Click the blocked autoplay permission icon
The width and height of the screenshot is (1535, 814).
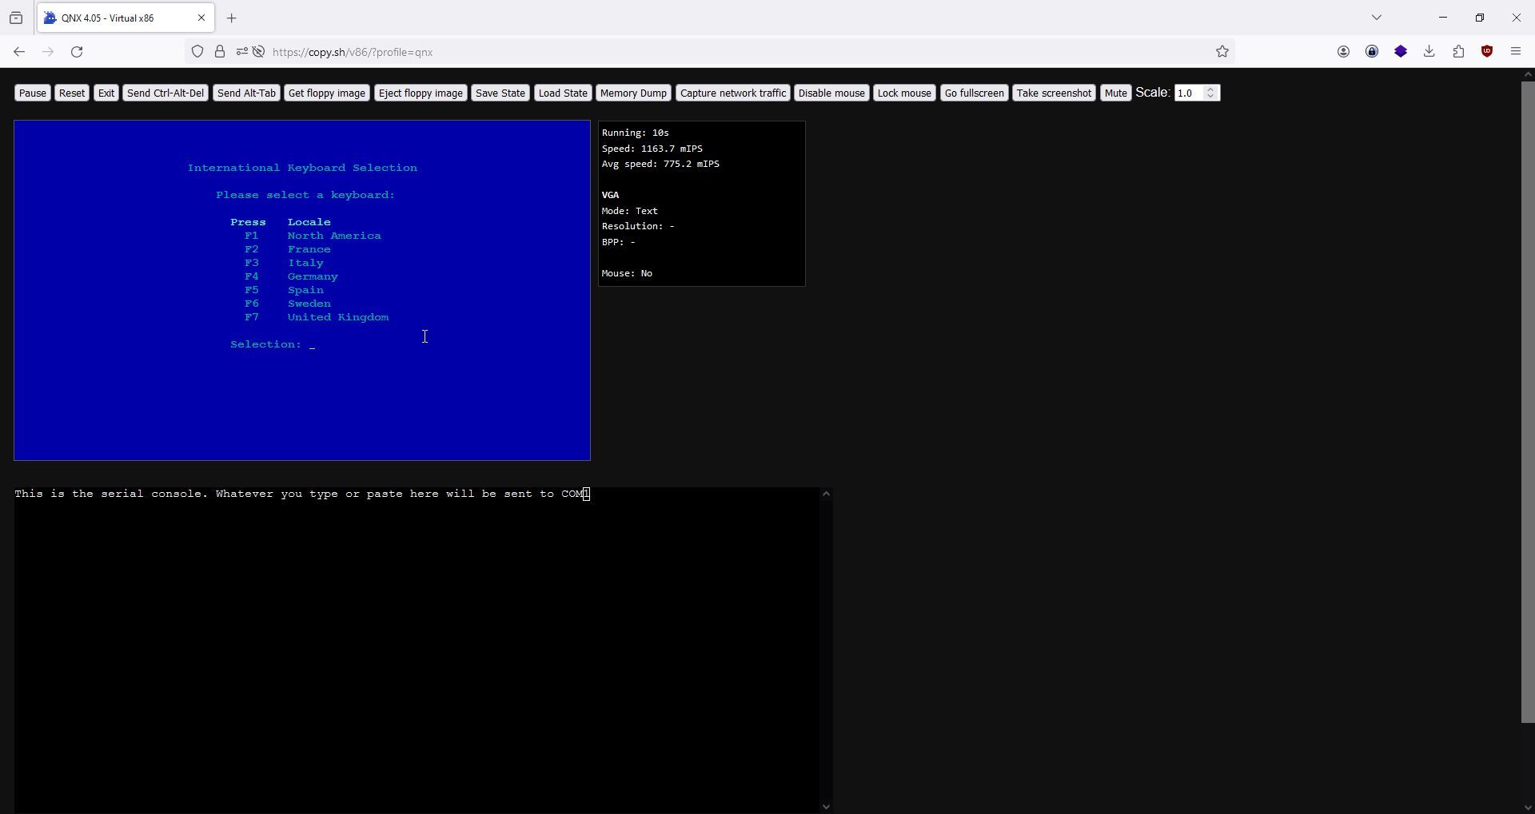[x=259, y=52]
